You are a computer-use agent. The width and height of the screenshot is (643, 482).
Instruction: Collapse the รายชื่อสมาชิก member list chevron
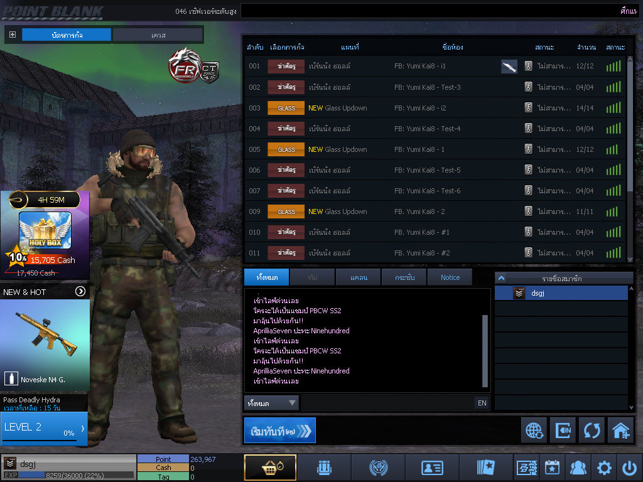click(501, 279)
